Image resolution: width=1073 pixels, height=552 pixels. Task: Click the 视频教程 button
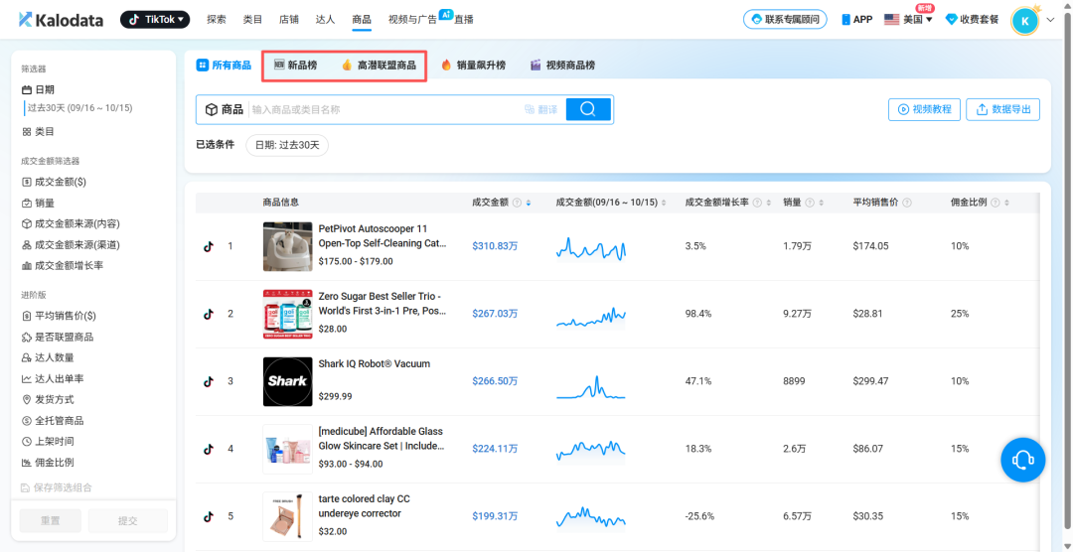pos(925,109)
